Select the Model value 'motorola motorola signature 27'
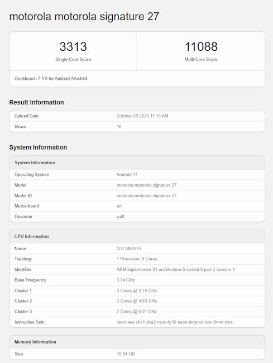Screen dimensions: 273x363 pyautogui.click(x=146, y=185)
